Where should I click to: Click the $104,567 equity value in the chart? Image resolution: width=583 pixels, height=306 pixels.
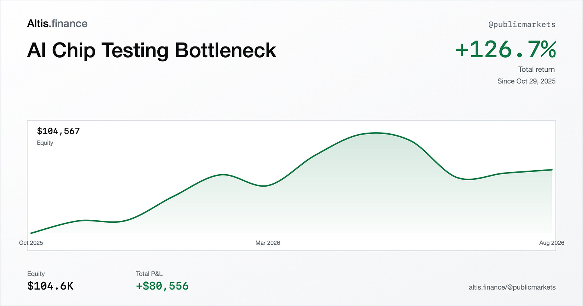point(58,131)
